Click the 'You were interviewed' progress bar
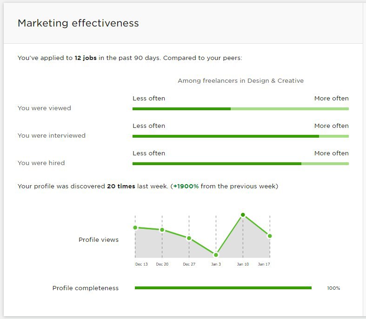 click(x=240, y=136)
